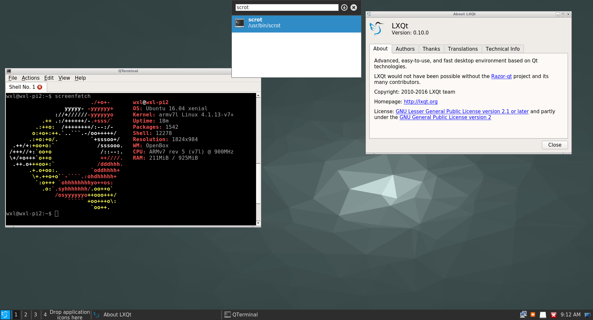The width and height of the screenshot is (593, 320).
Task: Close the runner with the X icon
Action: click(x=354, y=7)
